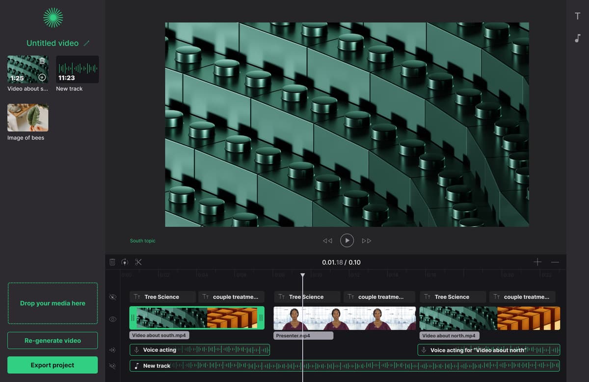589x382 pixels.
Task: Mute the Voice acting track speaker
Action: click(x=112, y=350)
